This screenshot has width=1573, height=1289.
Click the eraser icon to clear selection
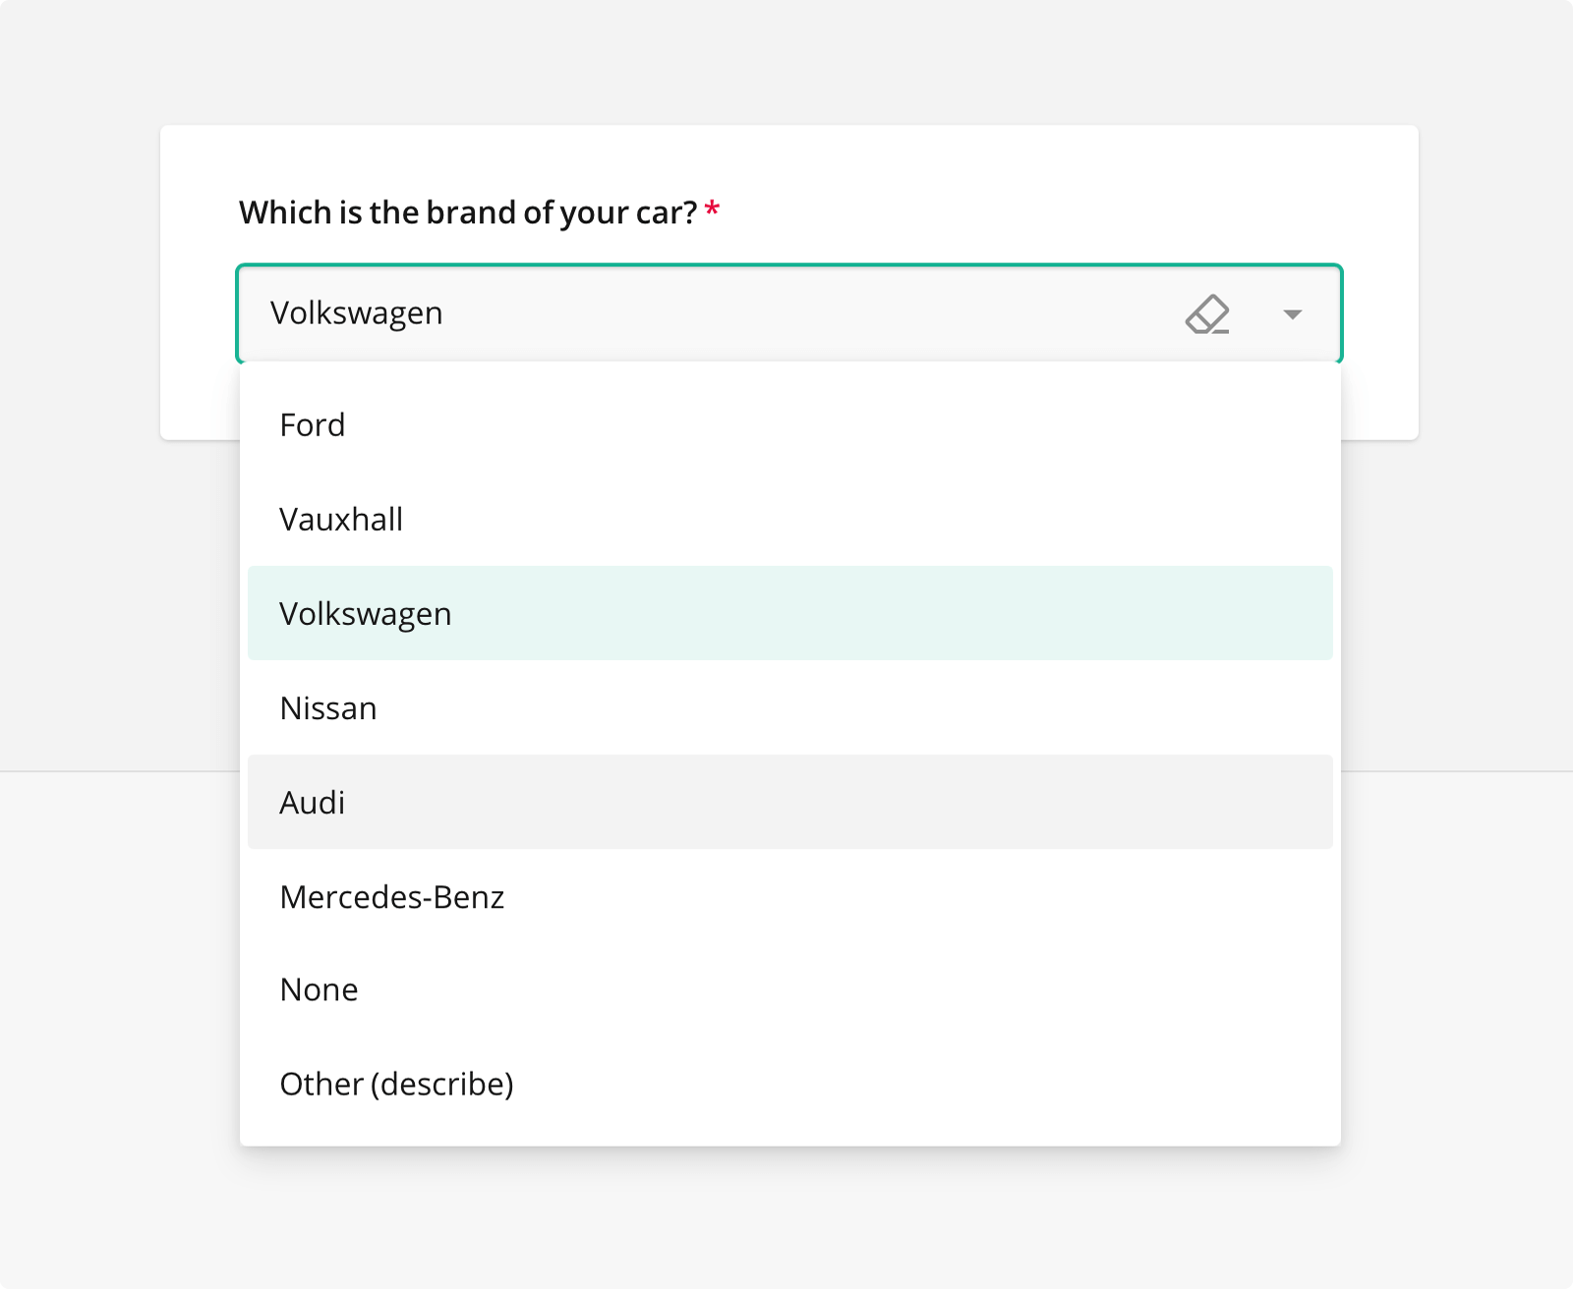pyautogui.click(x=1207, y=314)
